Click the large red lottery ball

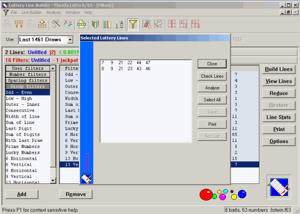[x=206, y=194]
